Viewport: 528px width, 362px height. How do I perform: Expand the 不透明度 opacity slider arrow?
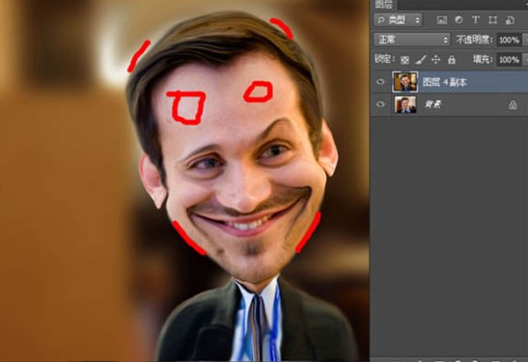click(525, 41)
